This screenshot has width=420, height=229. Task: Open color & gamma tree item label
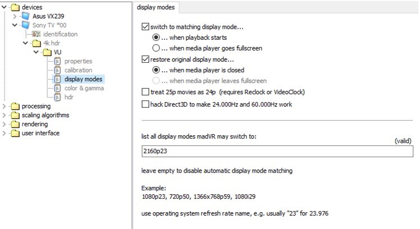84,88
